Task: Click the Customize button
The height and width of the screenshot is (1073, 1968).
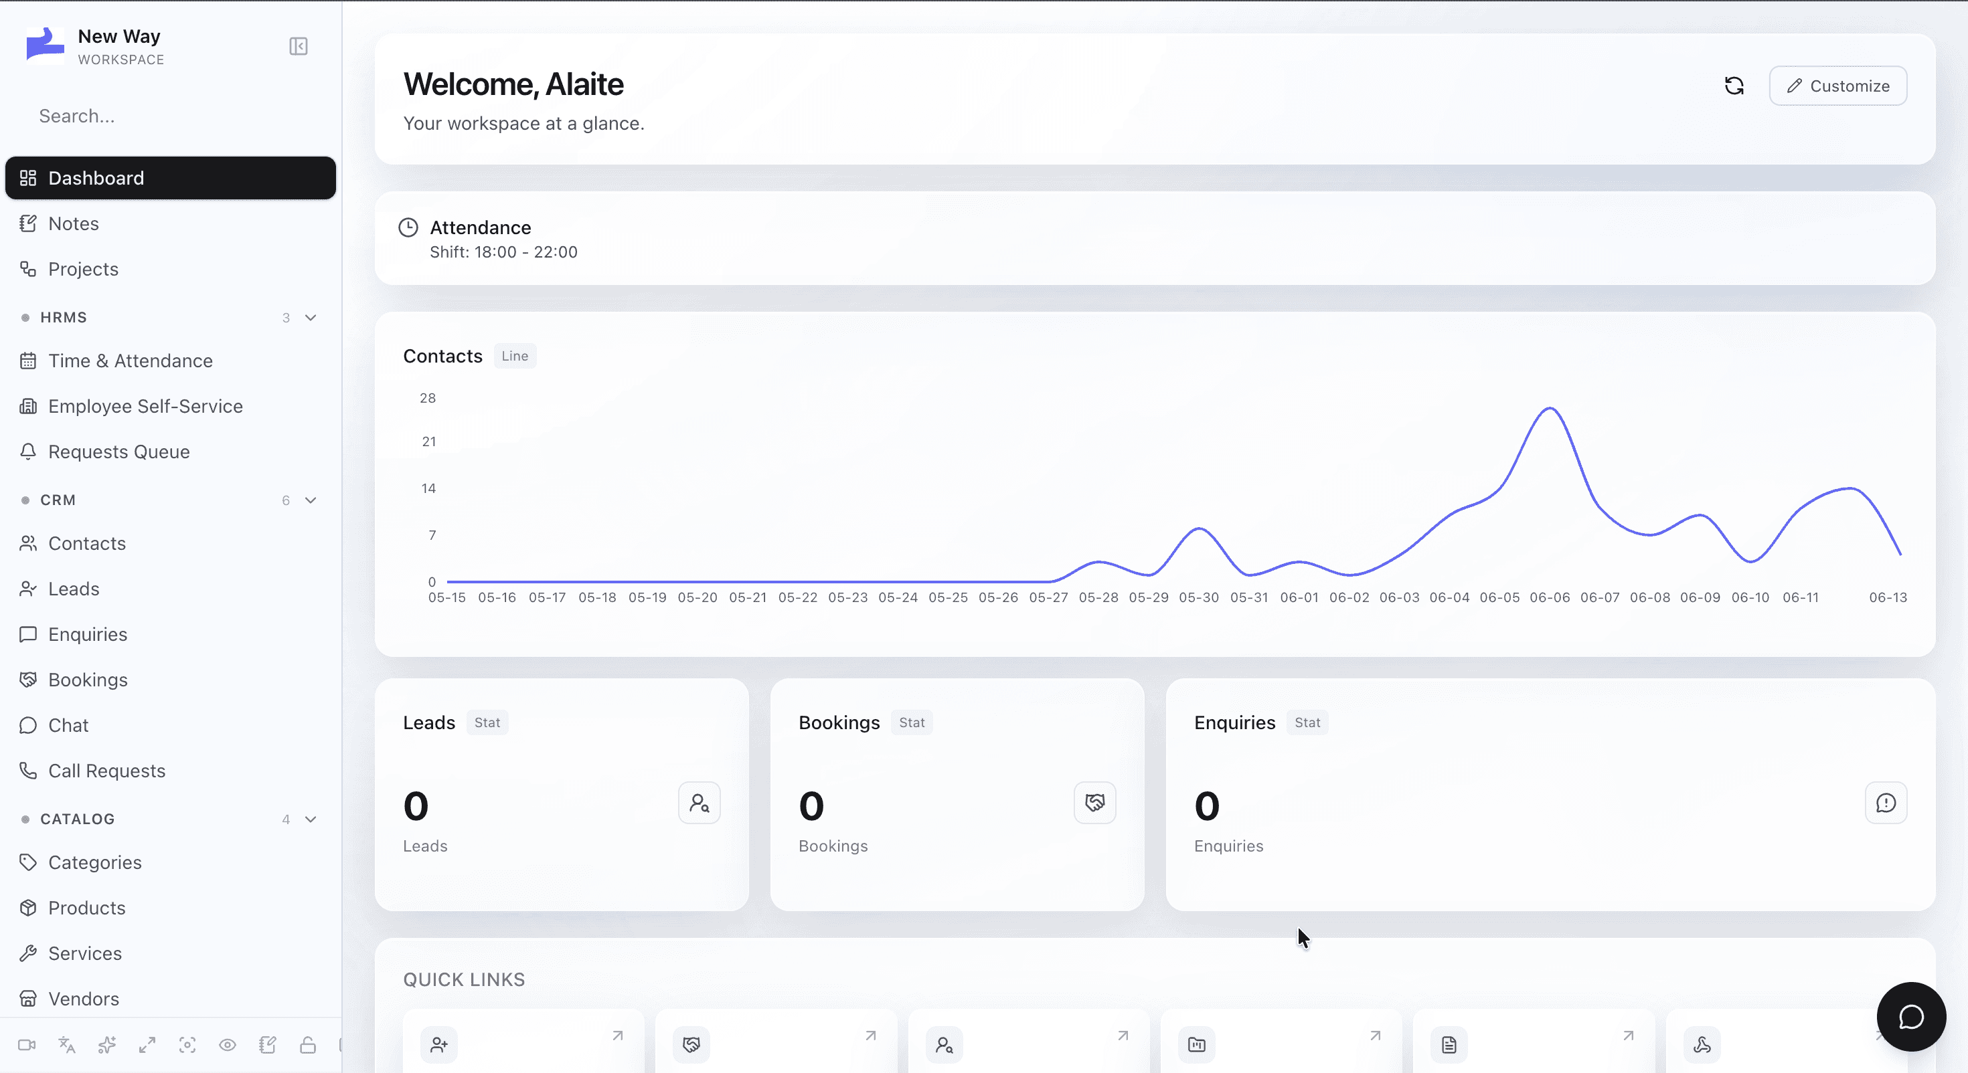Action: (x=1838, y=86)
